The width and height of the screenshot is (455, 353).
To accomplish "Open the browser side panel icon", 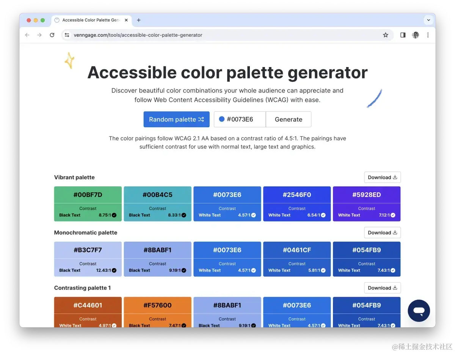I will point(403,35).
